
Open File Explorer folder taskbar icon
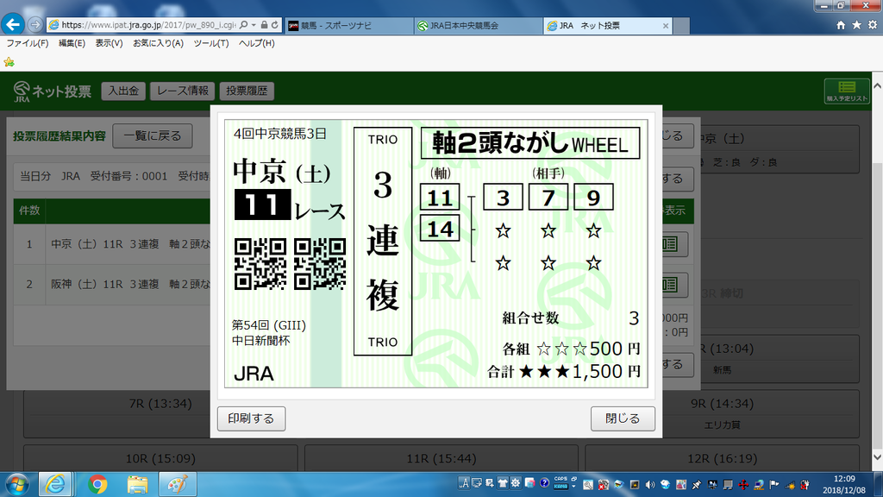click(x=137, y=485)
